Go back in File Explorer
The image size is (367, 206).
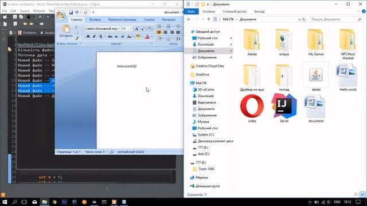tap(189, 19)
